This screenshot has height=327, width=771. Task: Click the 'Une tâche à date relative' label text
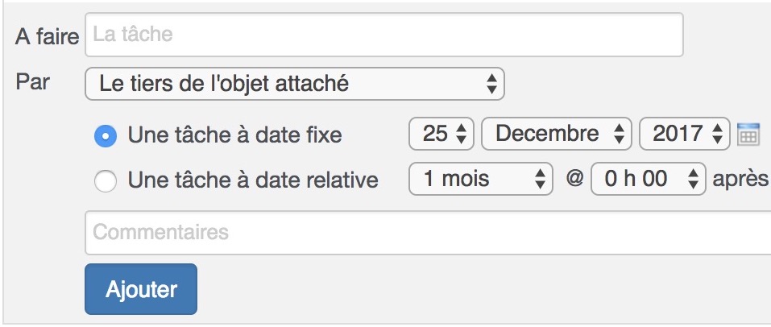pyautogui.click(x=253, y=180)
